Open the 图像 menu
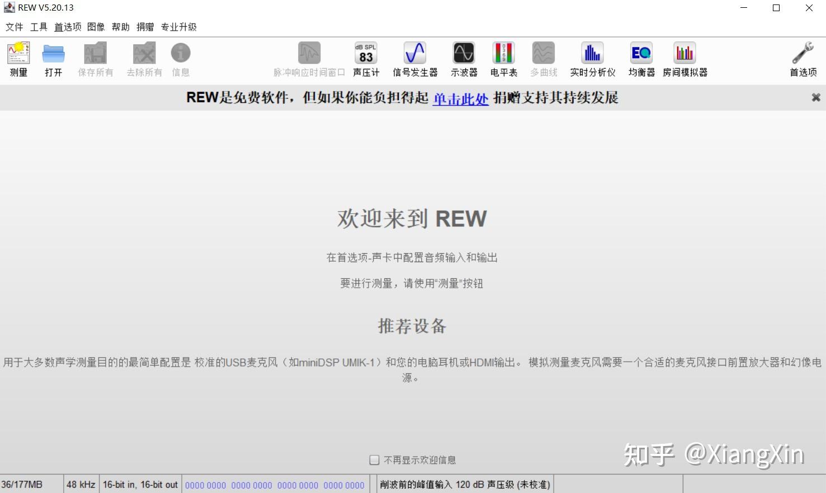Viewport: 826px width, 493px height. click(x=96, y=27)
